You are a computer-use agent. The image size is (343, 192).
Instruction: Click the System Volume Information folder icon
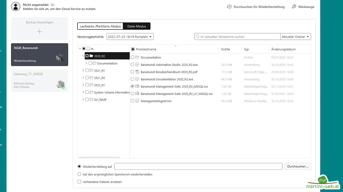pos(91,92)
